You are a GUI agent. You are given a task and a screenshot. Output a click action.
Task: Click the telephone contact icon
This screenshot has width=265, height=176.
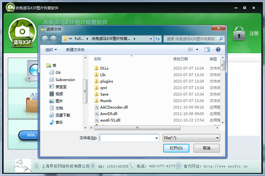pos(132,166)
